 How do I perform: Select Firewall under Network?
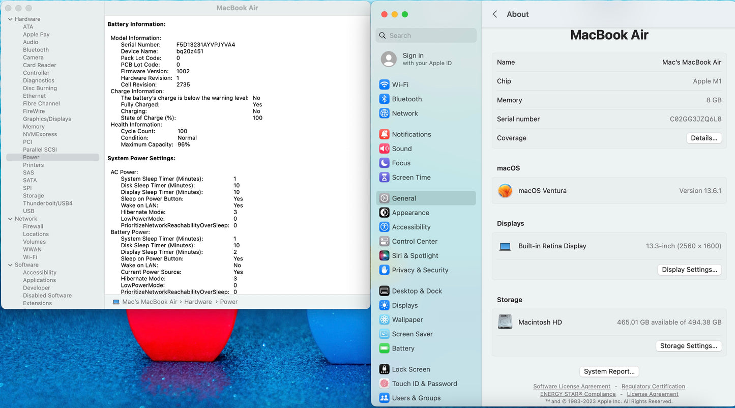[x=33, y=226]
